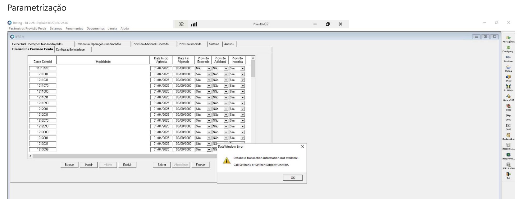Click Data Início Vigência for account 1211001
This screenshot has height=199, width=529.
161,74
